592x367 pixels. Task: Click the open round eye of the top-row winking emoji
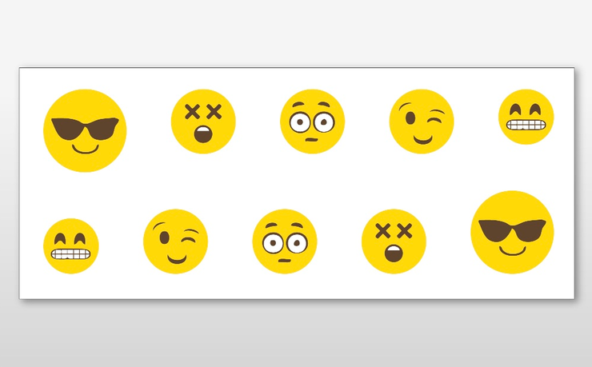click(410, 118)
